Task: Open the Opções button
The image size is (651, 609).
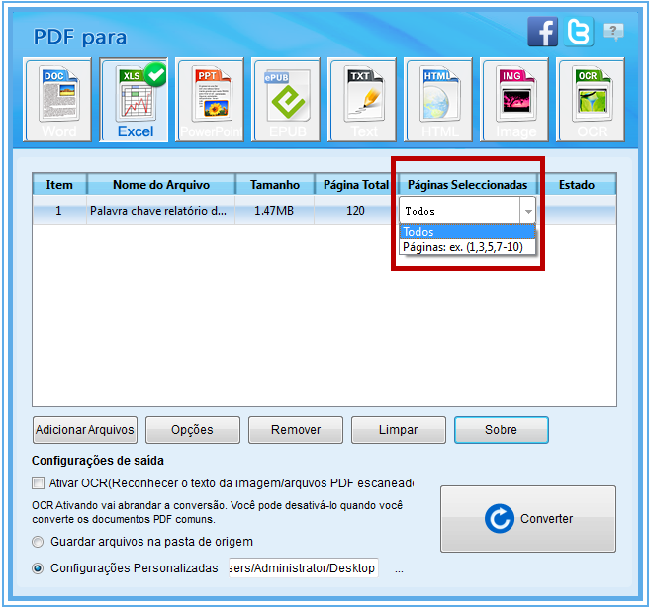Action: [x=193, y=430]
